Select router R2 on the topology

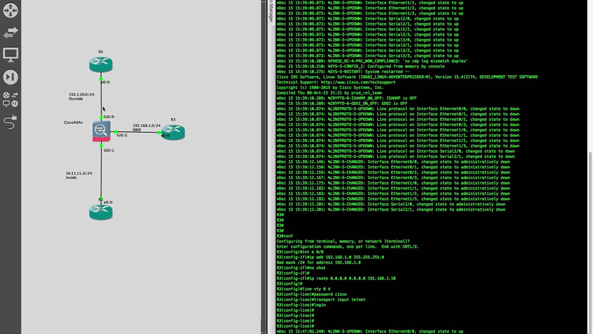click(101, 64)
